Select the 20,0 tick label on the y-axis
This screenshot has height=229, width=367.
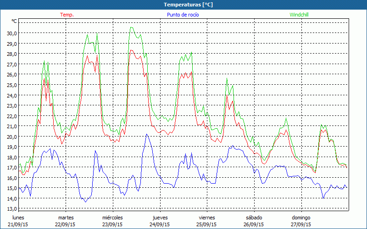[11, 136]
